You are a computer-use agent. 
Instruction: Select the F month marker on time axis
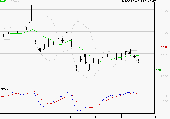[x=17, y=117]
